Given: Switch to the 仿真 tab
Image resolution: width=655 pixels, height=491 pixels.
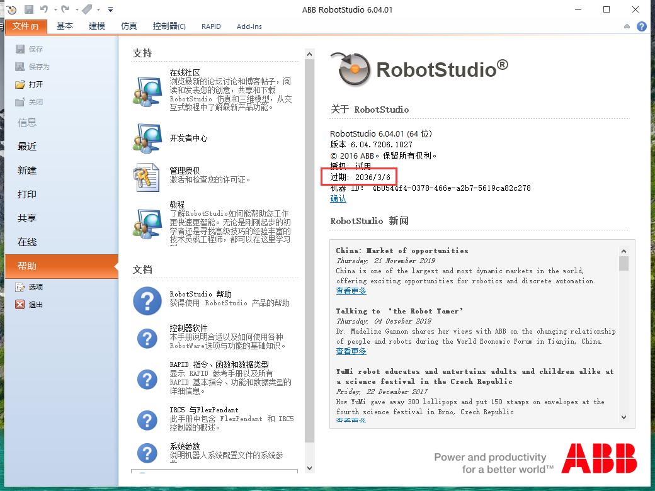Looking at the screenshot, I should click(128, 26).
